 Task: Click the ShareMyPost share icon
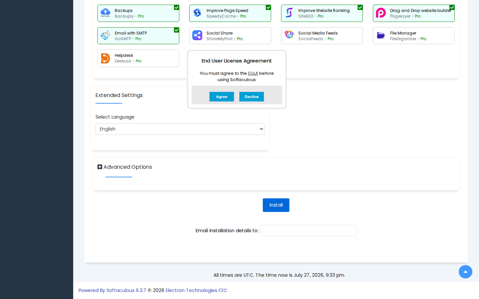197,36
